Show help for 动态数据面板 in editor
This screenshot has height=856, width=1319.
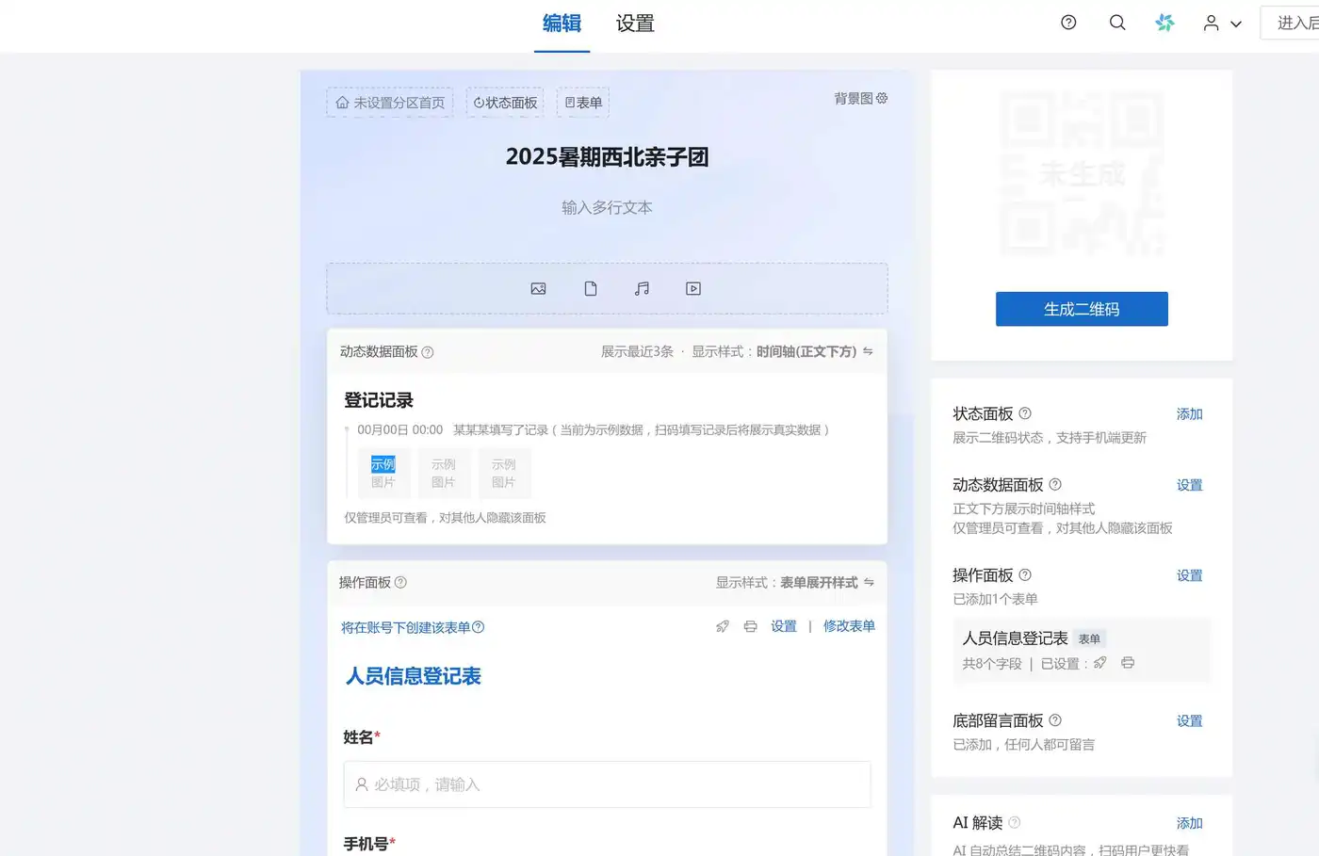pos(428,352)
